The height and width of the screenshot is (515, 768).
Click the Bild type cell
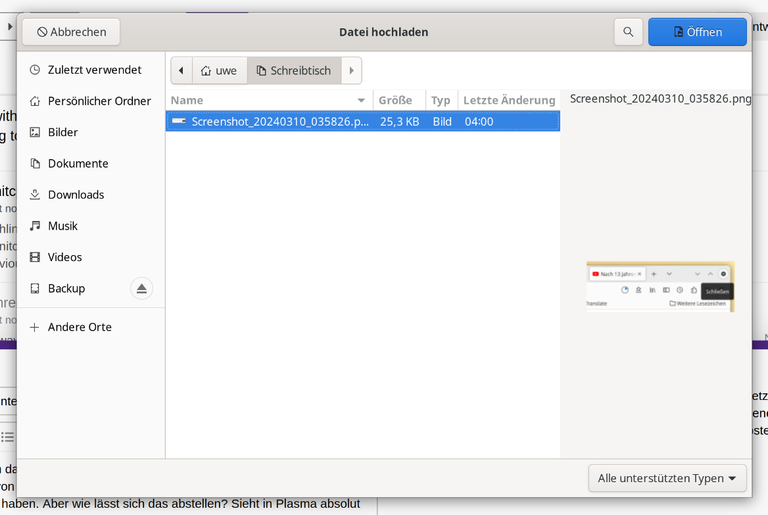tap(442, 122)
